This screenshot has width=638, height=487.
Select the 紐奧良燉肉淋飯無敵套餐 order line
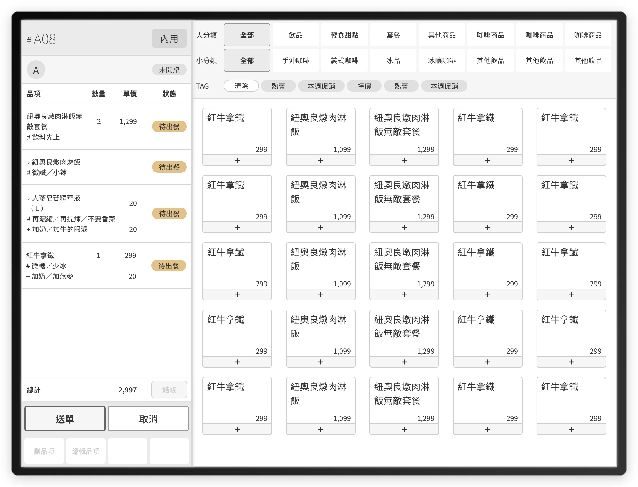click(107, 127)
